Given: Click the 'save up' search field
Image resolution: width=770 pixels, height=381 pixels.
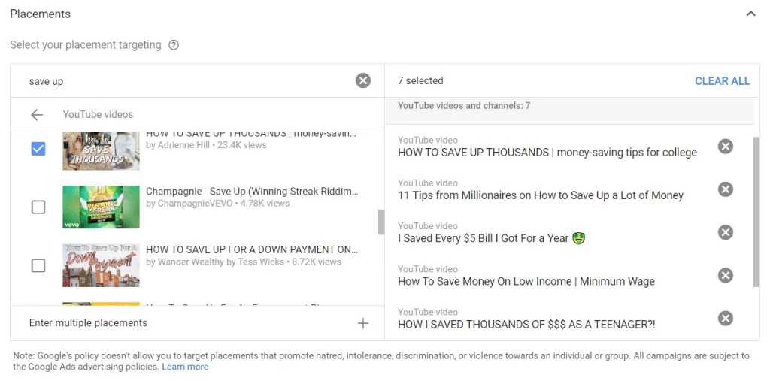Looking at the screenshot, I should (189, 81).
